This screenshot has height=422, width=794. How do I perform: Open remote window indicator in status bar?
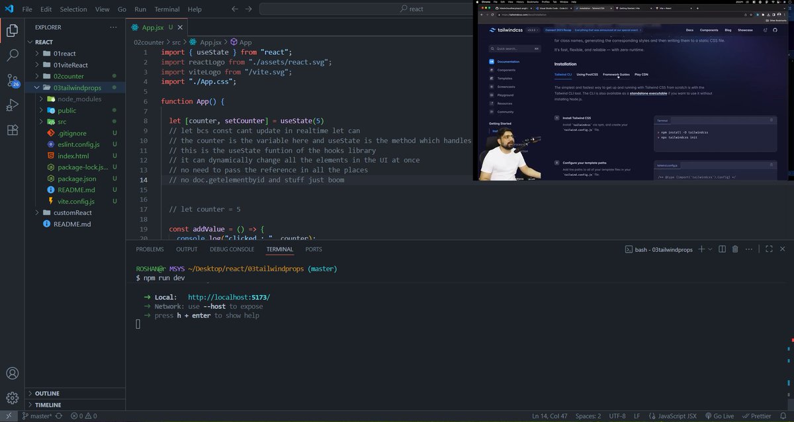point(8,416)
